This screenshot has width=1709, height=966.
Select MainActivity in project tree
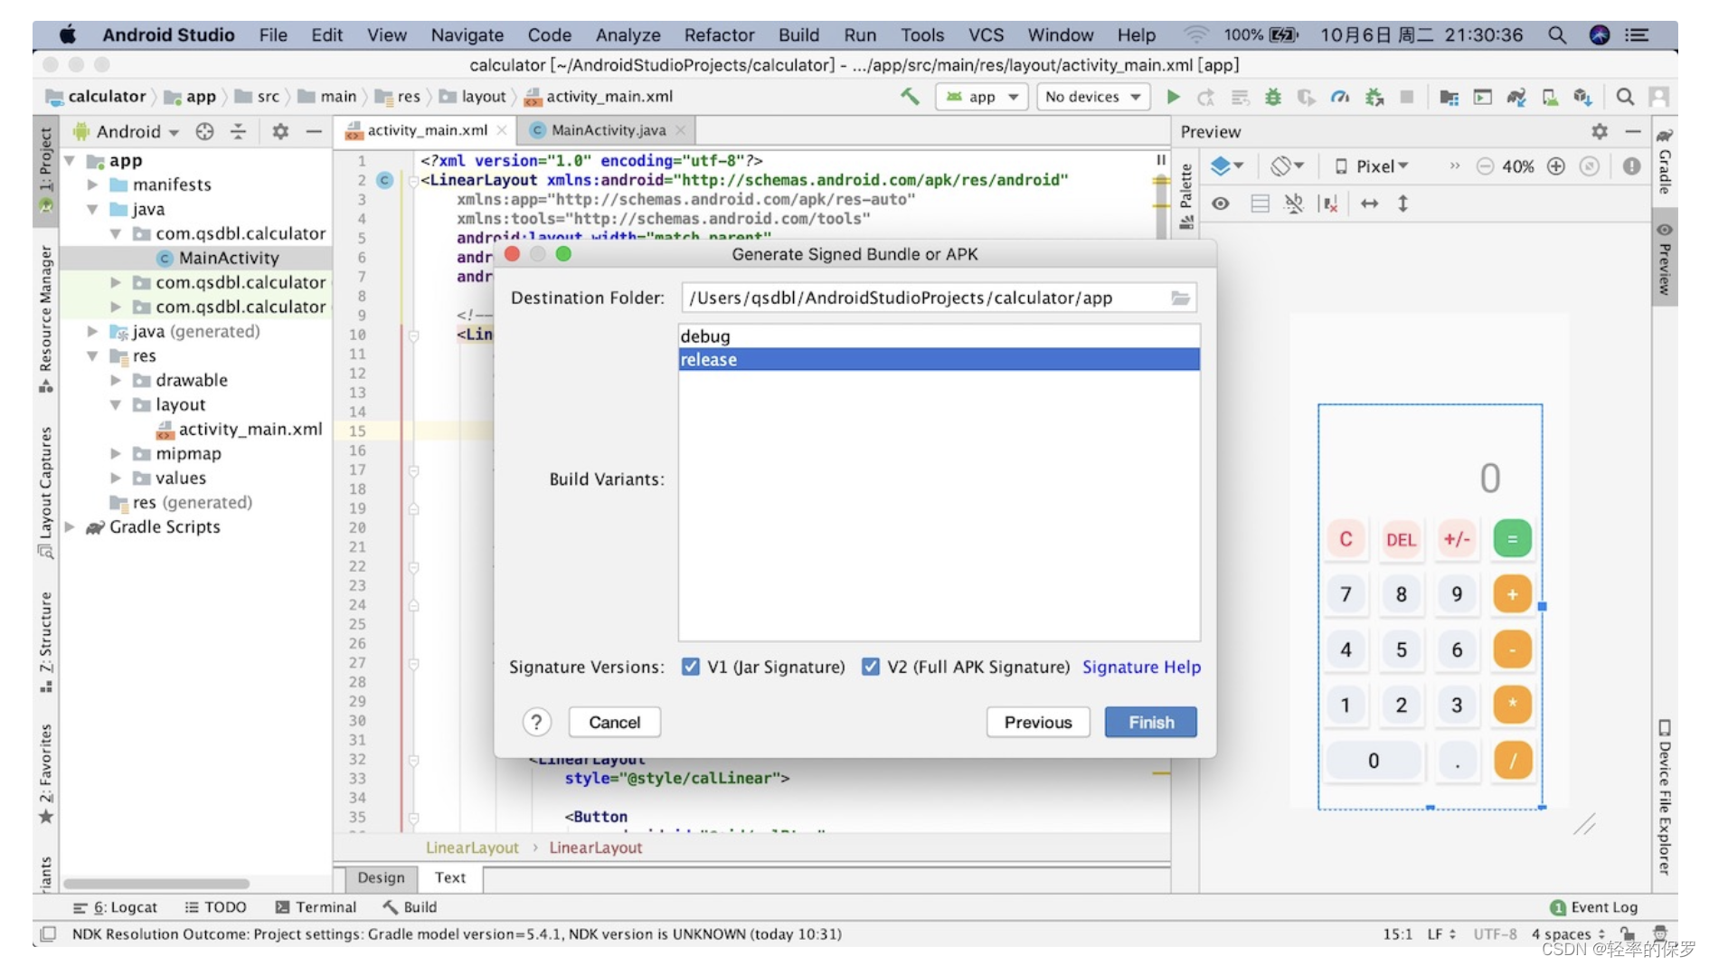click(x=218, y=258)
